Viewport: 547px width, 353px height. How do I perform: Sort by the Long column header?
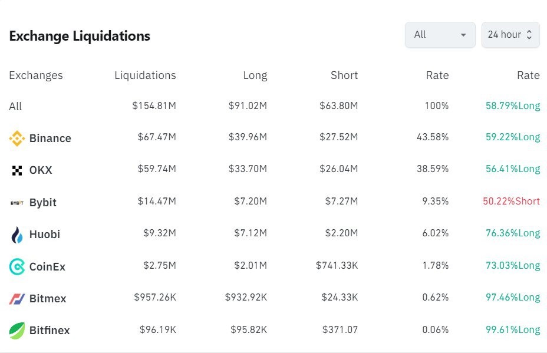[255, 75]
